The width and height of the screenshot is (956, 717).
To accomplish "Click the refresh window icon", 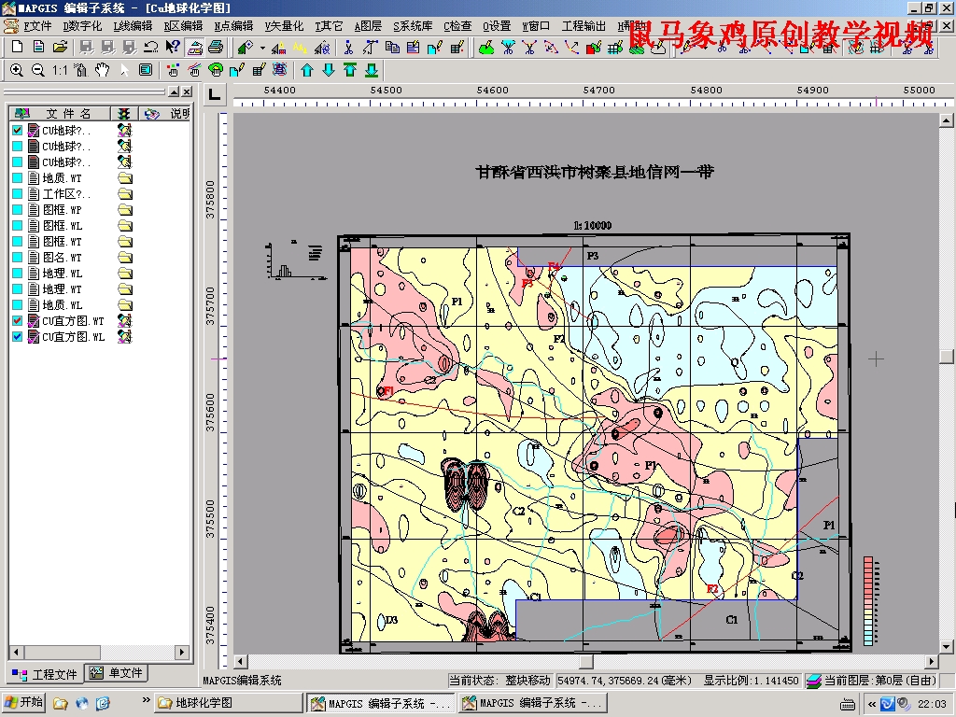I will (x=145, y=70).
